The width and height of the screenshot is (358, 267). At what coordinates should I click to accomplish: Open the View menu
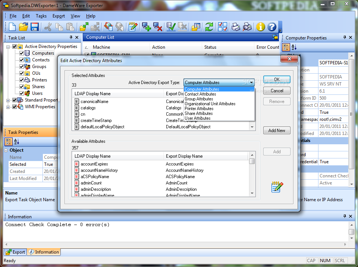tap(75, 16)
